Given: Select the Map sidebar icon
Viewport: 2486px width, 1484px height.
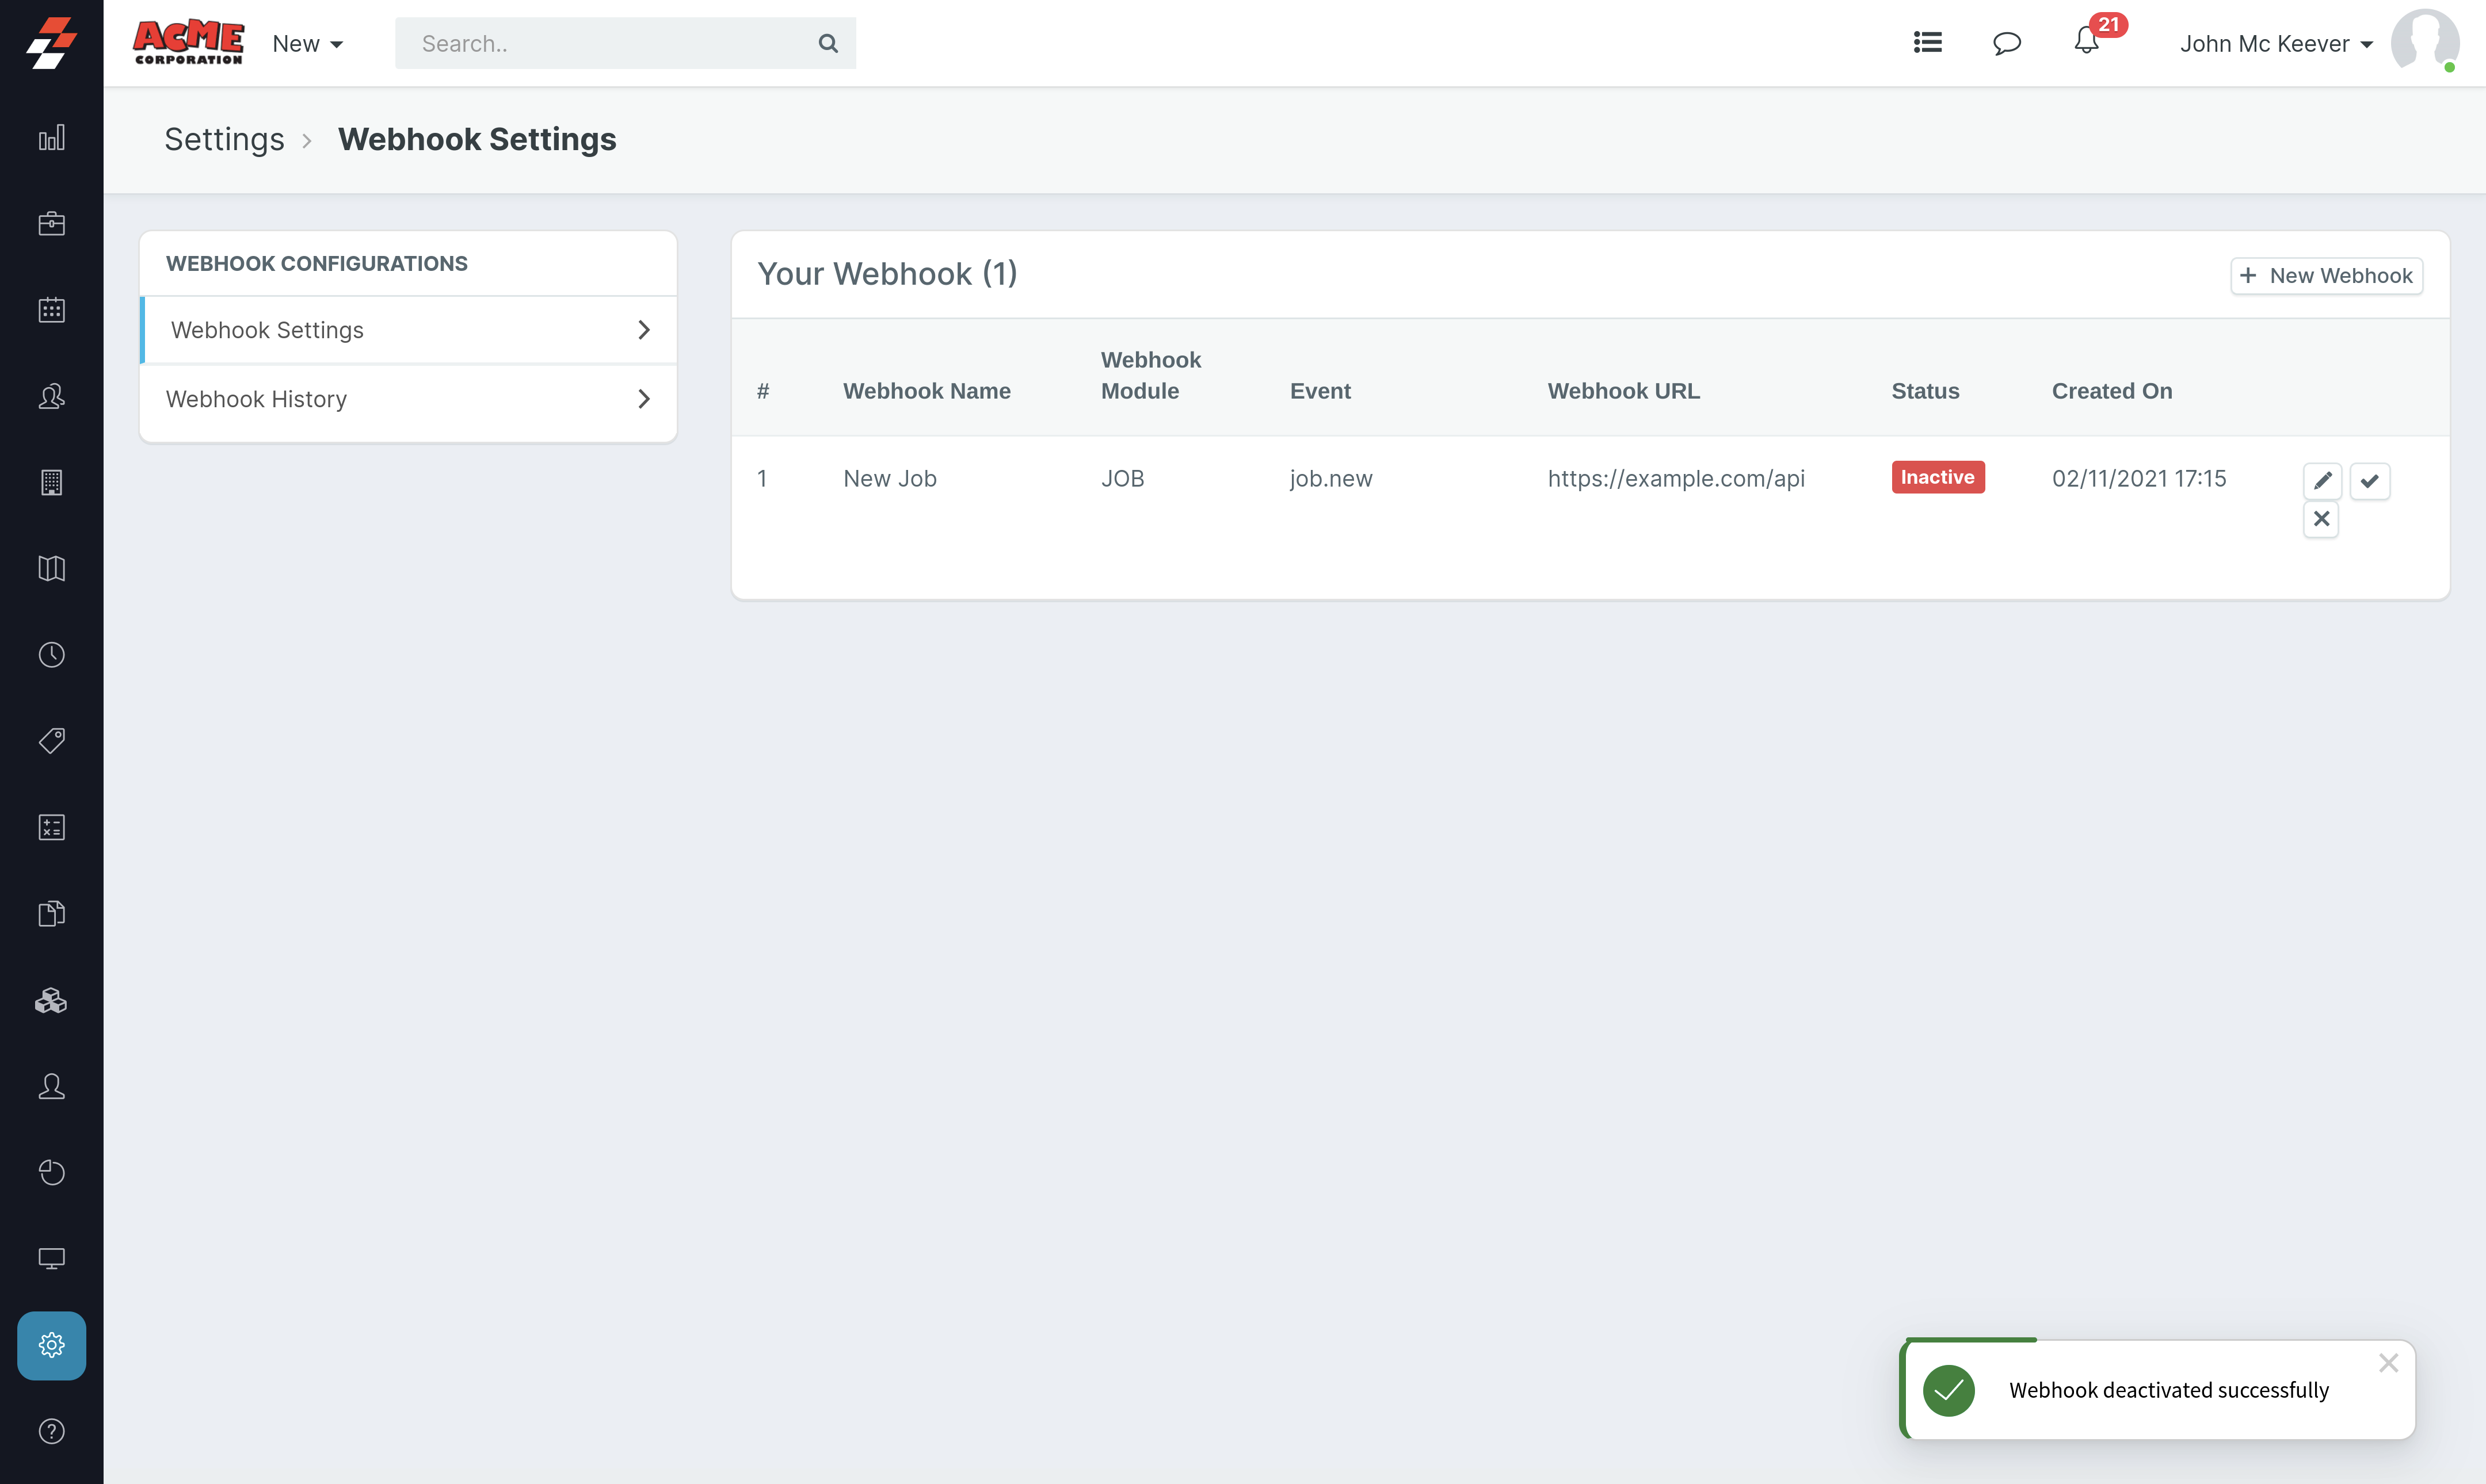Looking at the screenshot, I should pos(51,569).
